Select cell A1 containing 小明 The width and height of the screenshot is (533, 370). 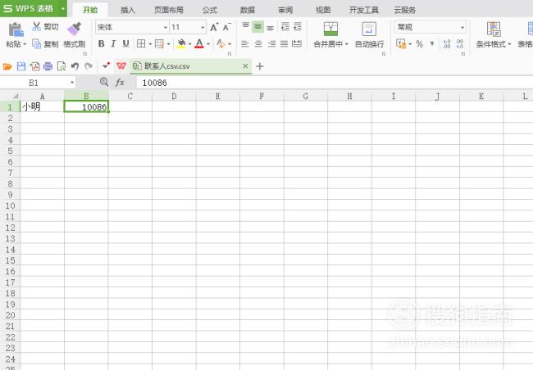42,107
